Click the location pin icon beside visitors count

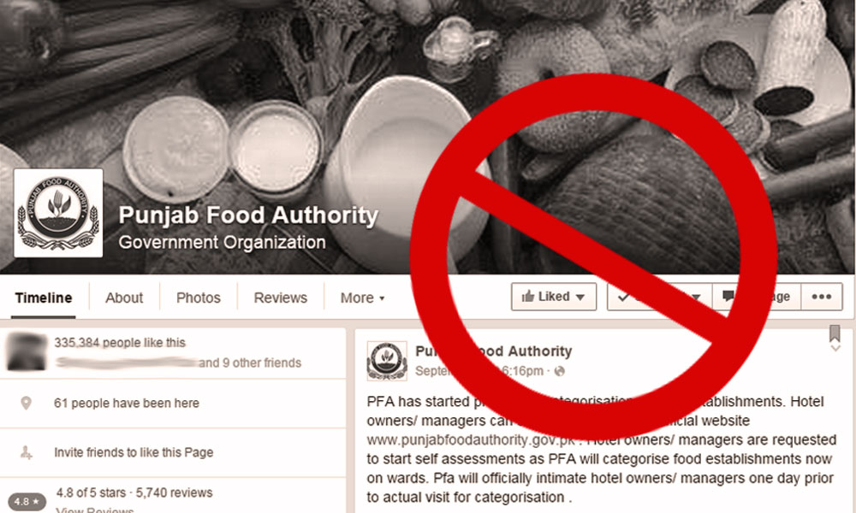26,403
